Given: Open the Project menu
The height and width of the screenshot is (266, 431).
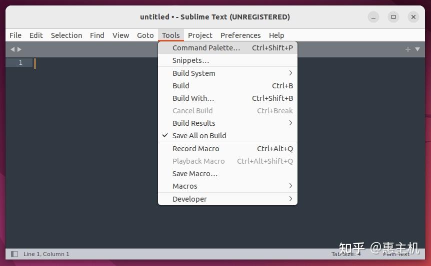Looking at the screenshot, I should tap(200, 35).
